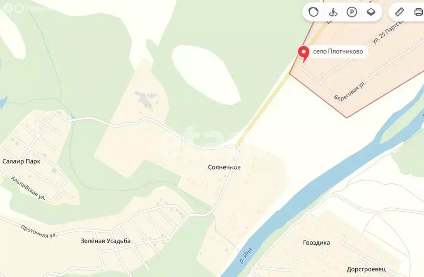Select the Солнечное place label
Image resolution: width=424 pixels, height=277 pixels.
coord(224,167)
